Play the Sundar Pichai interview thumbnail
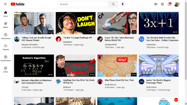 click(34, 23)
